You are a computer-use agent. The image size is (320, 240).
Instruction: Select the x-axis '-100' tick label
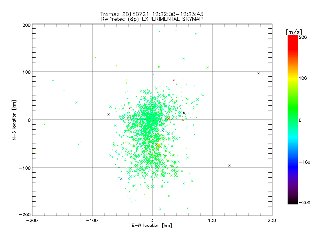tap(92, 221)
